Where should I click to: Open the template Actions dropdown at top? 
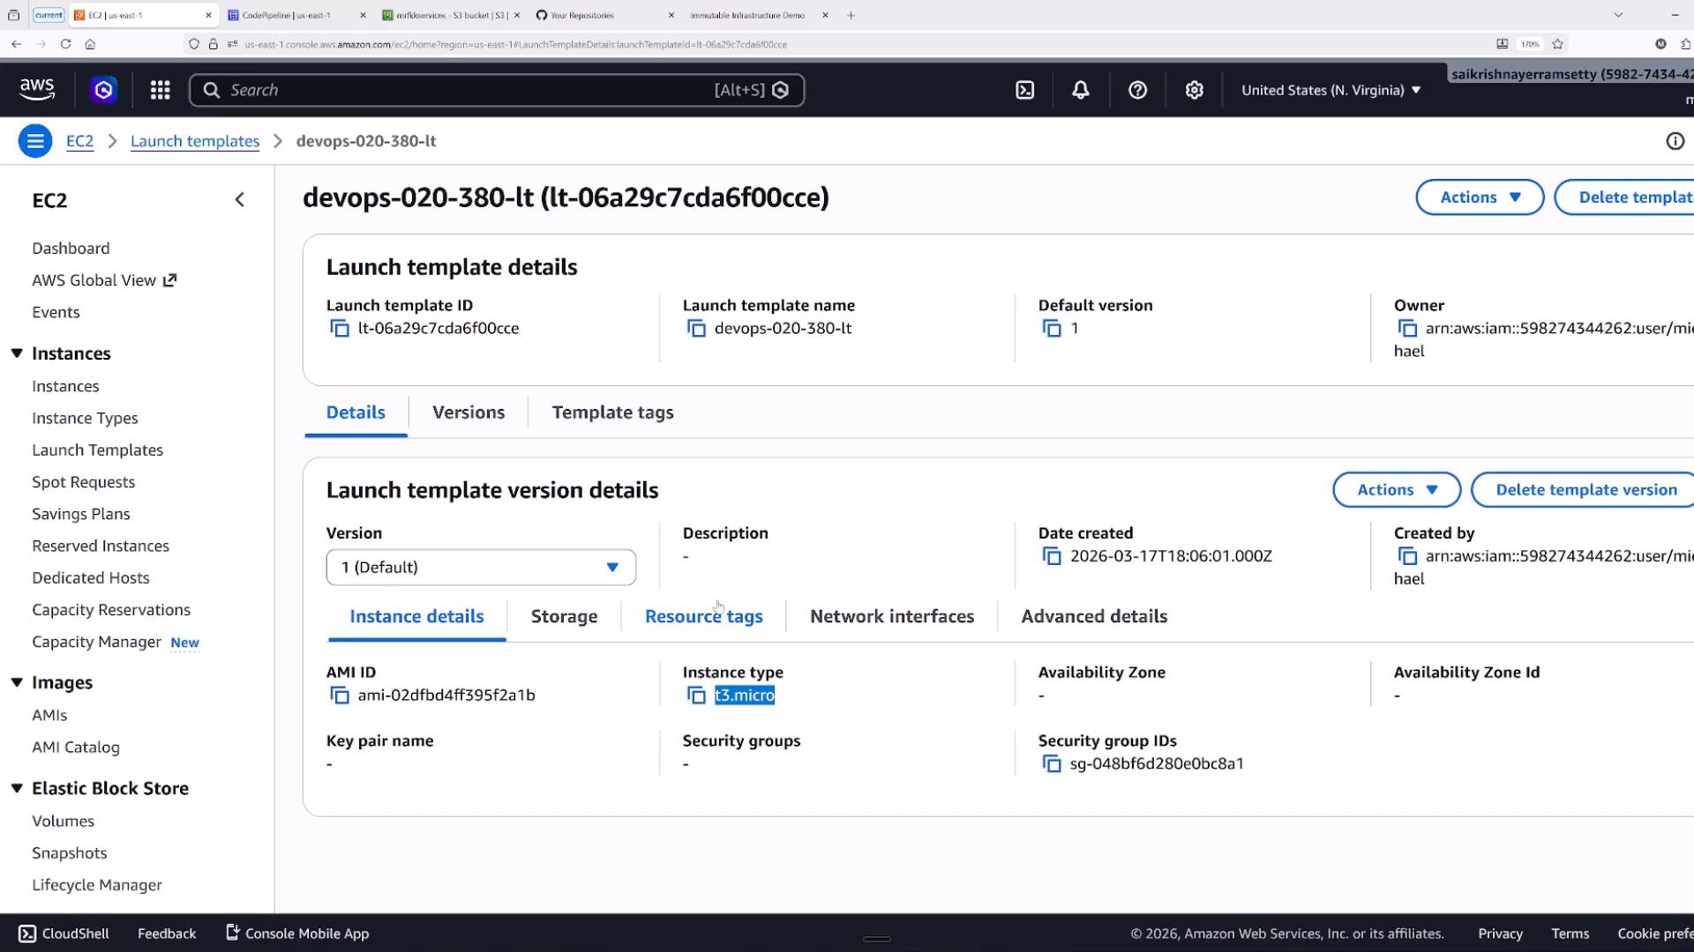(1480, 197)
